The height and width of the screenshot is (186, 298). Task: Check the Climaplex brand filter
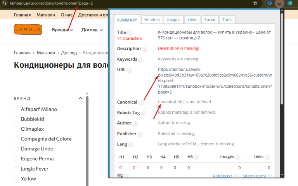click(x=16, y=129)
